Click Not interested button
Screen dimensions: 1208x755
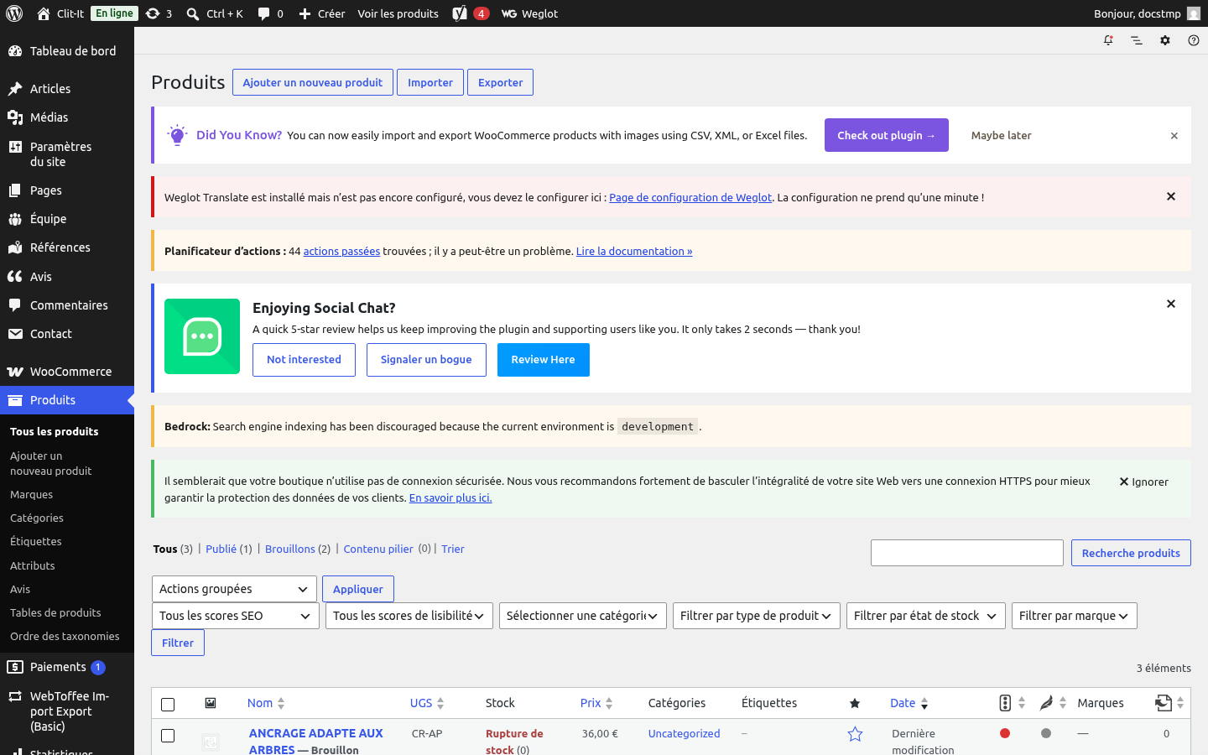pyautogui.click(x=304, y=360)
